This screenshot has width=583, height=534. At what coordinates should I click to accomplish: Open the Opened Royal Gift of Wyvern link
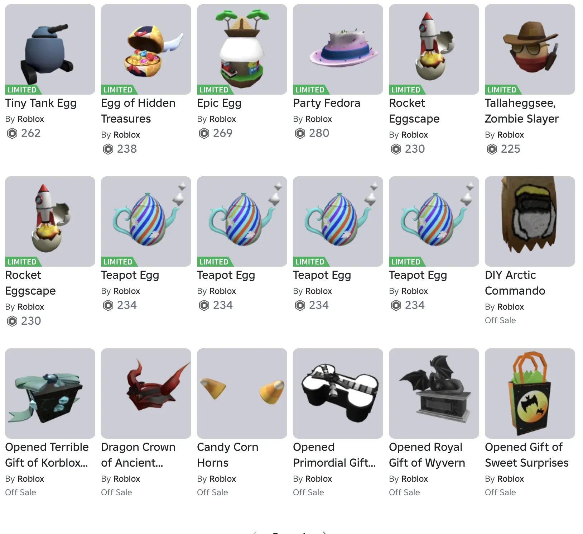427,455
